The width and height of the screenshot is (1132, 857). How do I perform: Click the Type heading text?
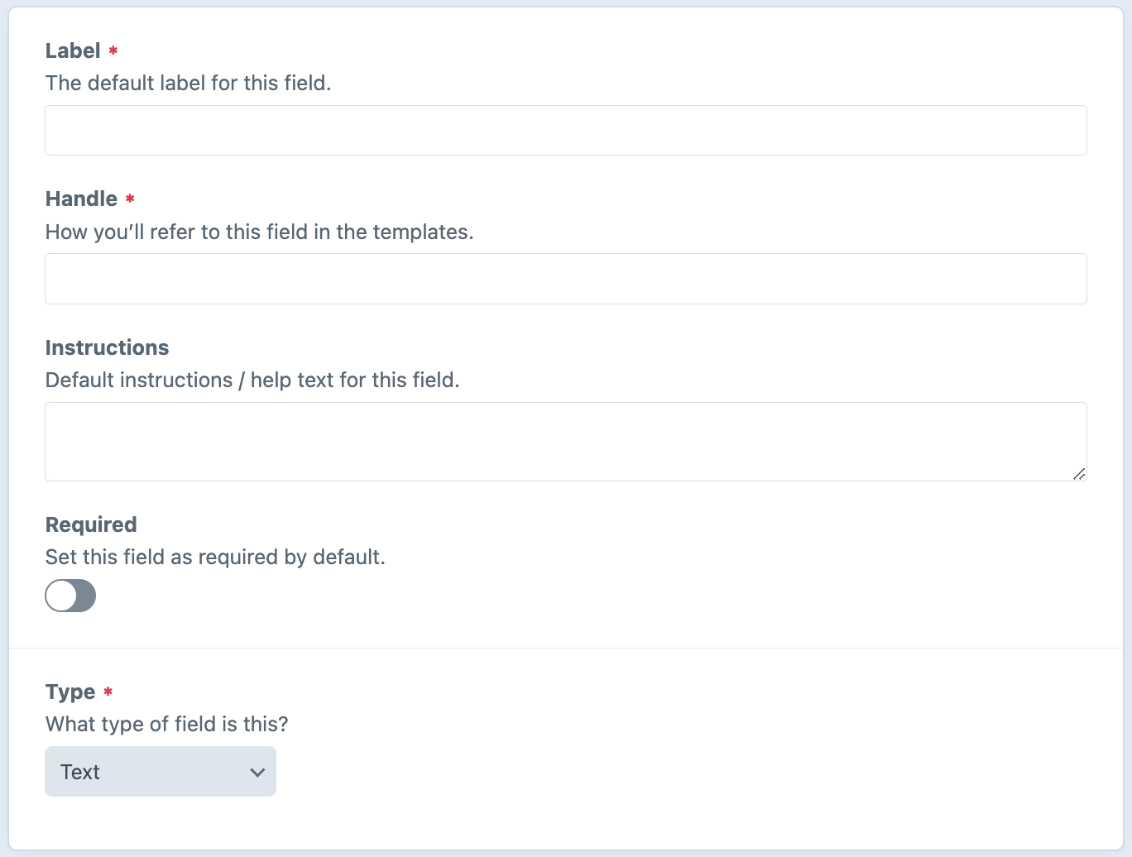(70, 692)
